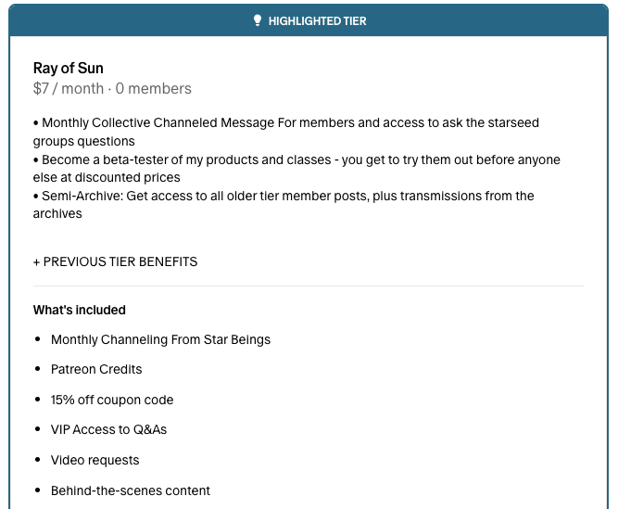Viewport: 618px width, 509px height.
Task: Click VIP Access to Q&As benefit
Action: tap(108, 429)
